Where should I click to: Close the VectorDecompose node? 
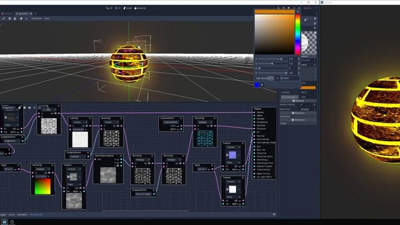pos(121,156)
